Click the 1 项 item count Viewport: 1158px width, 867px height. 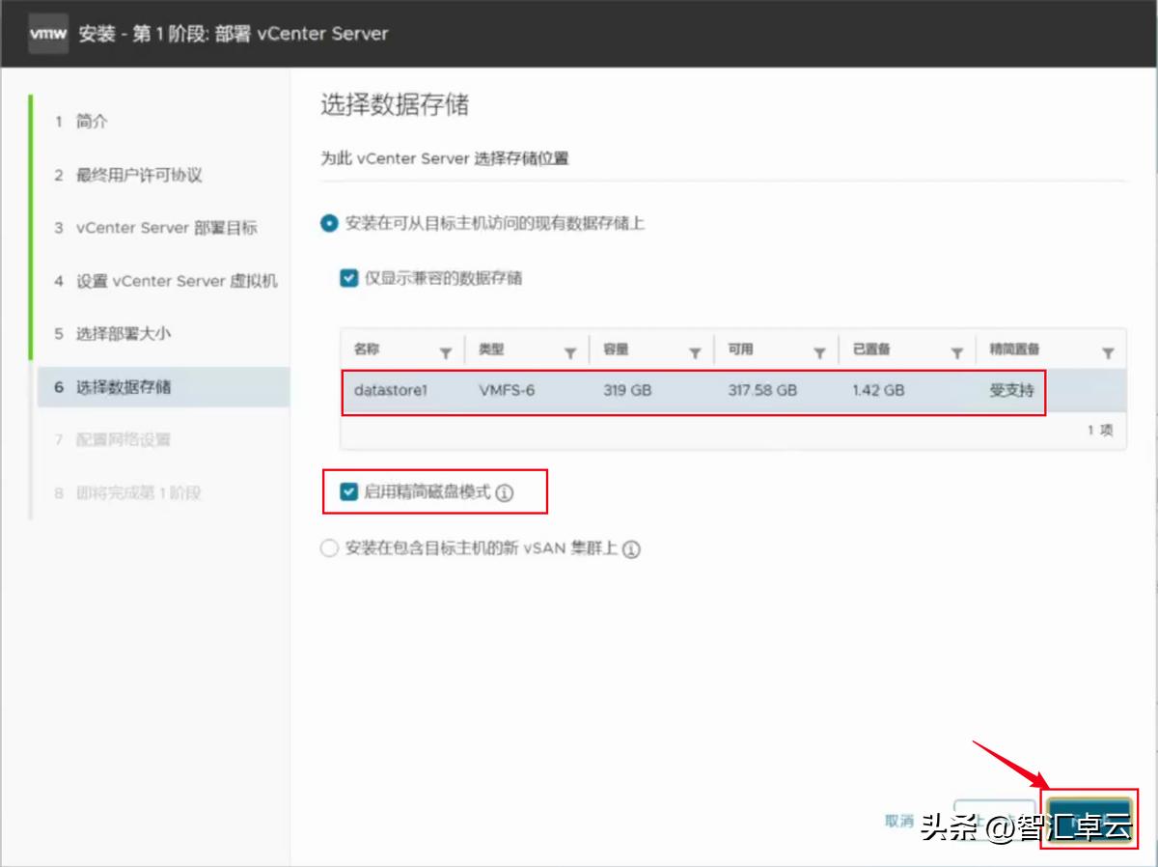pyautogui.click(x=1100, y=431)
